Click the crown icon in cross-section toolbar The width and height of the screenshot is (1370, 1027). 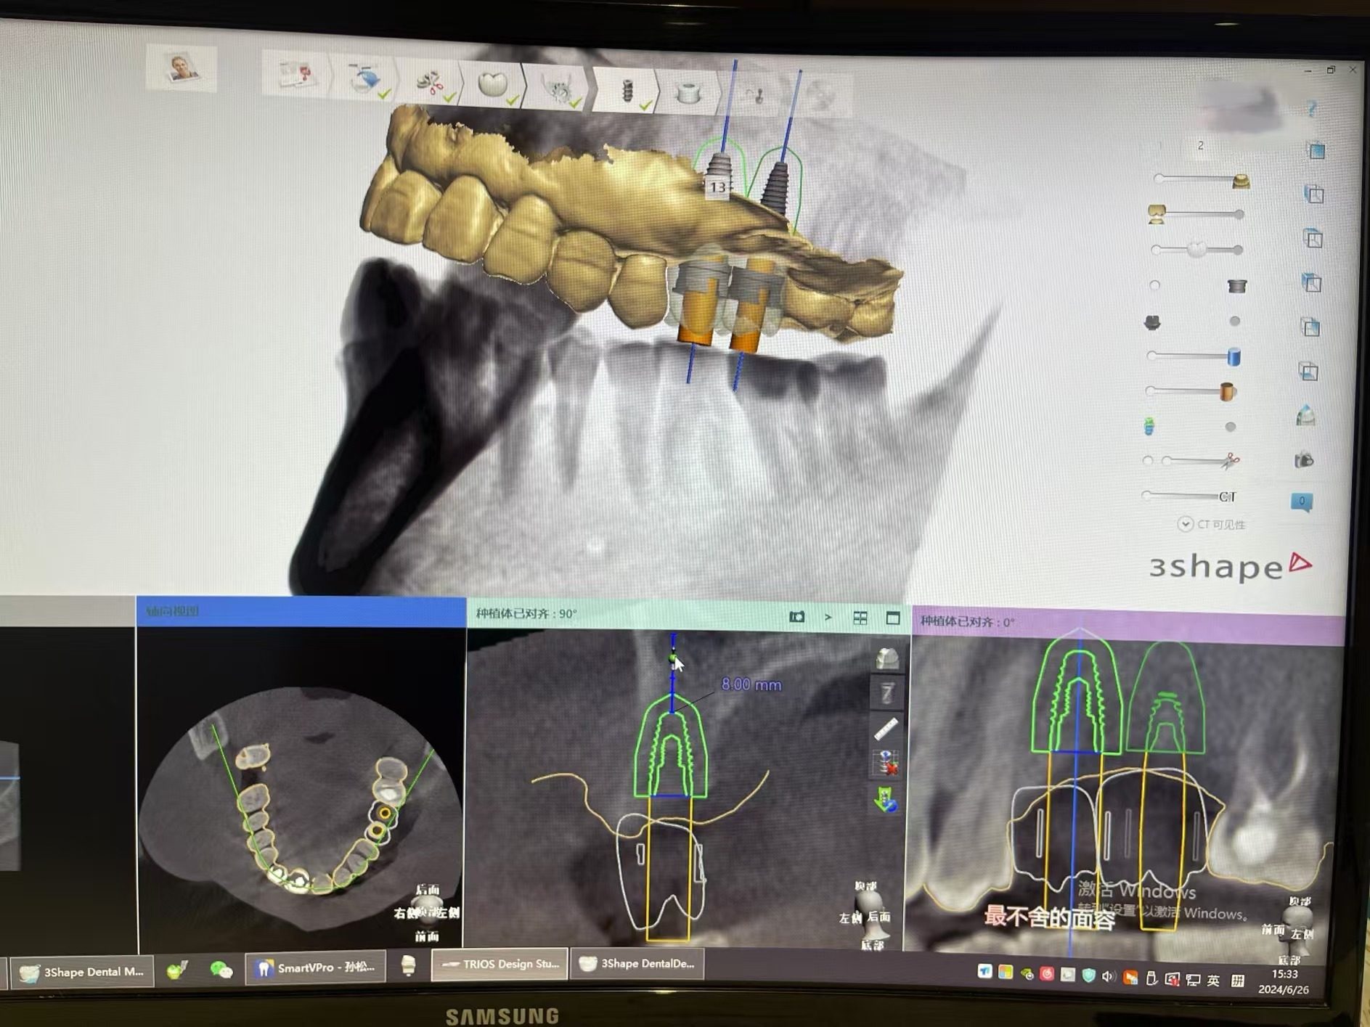(x=887, y=659)
